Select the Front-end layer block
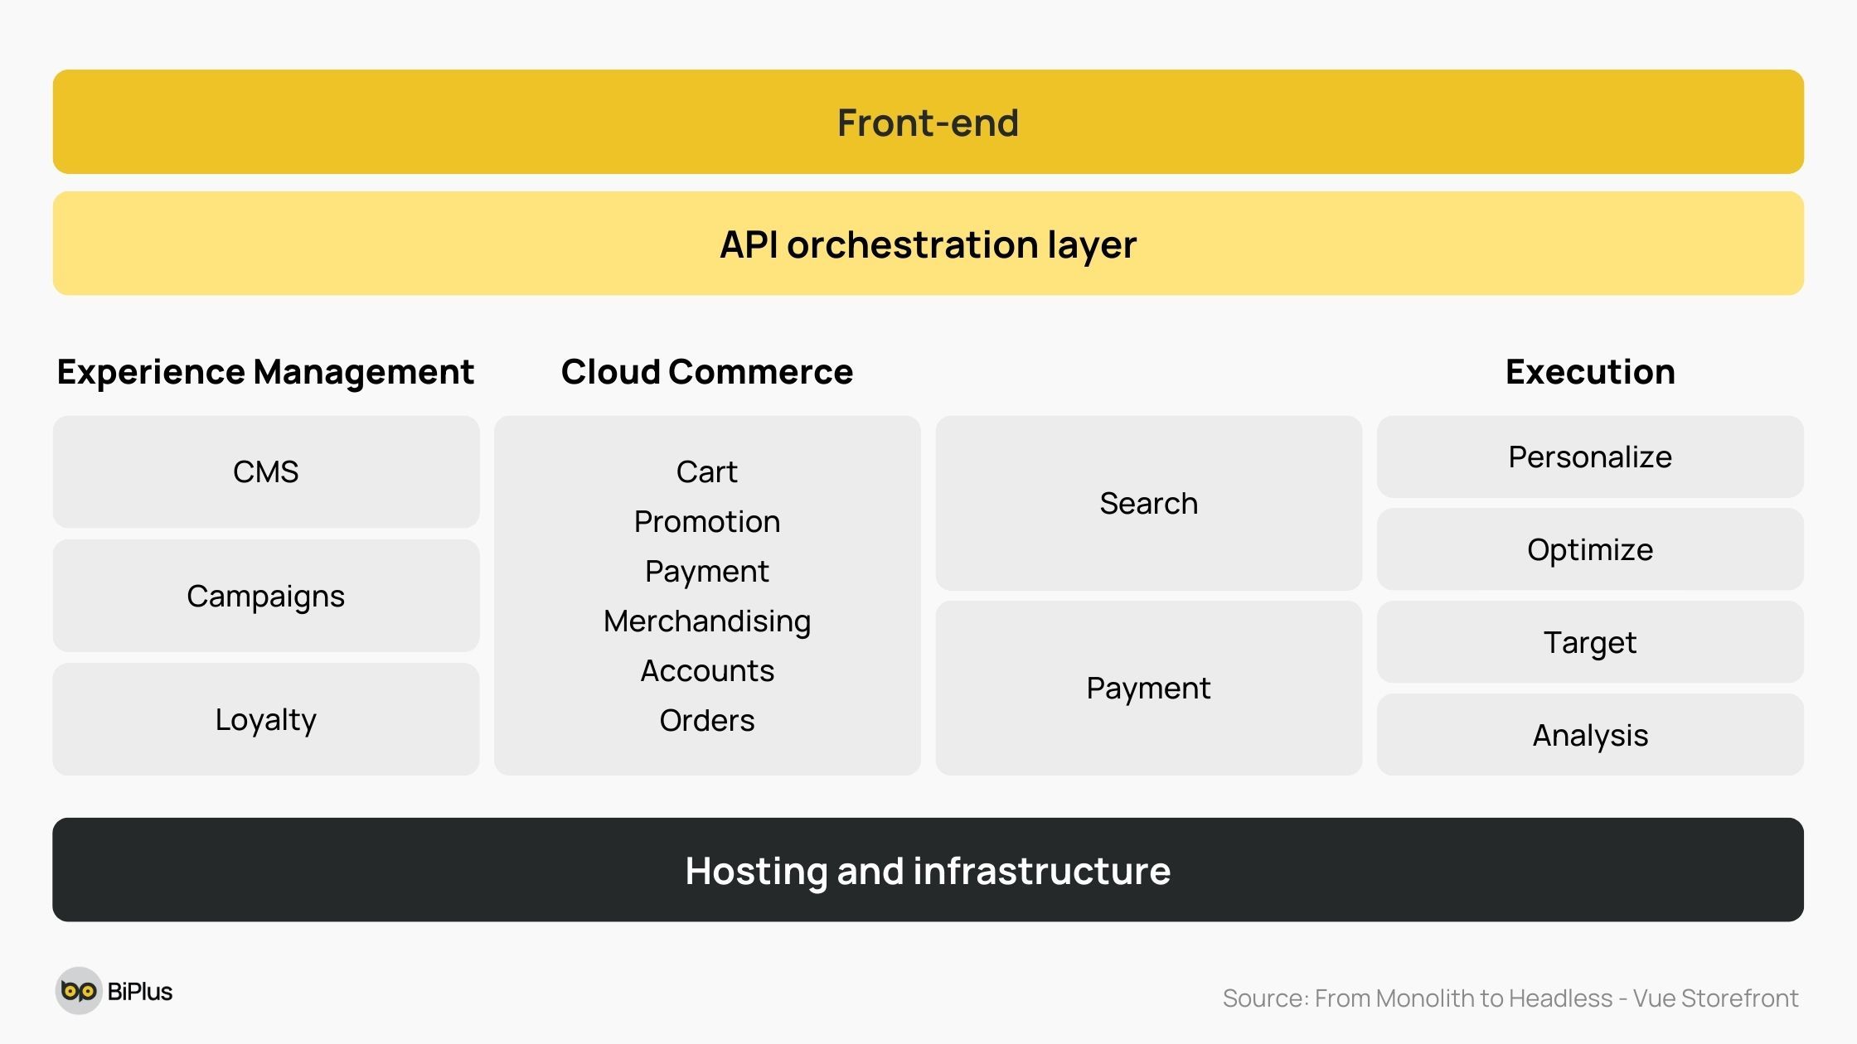1857x1044 pixels. pyautogui.click(x=928, y=123)
